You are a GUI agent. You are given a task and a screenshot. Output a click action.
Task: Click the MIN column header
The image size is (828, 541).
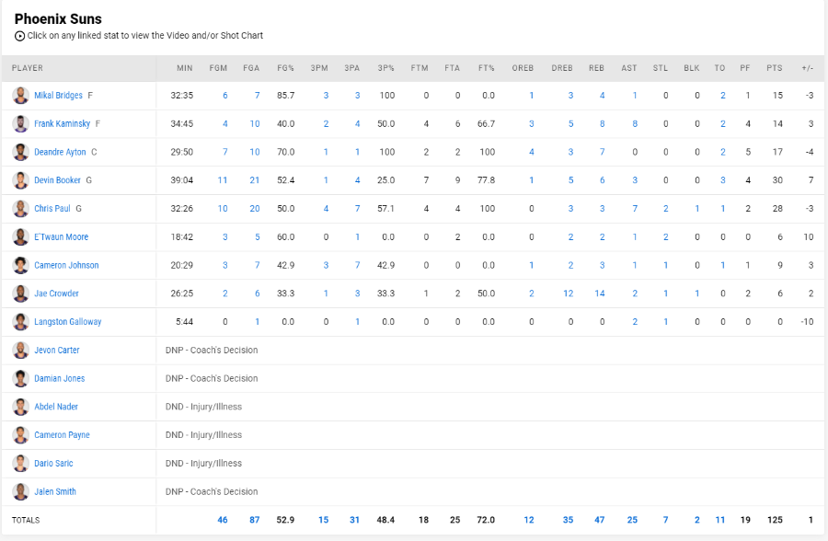click(x=185, y=68)
